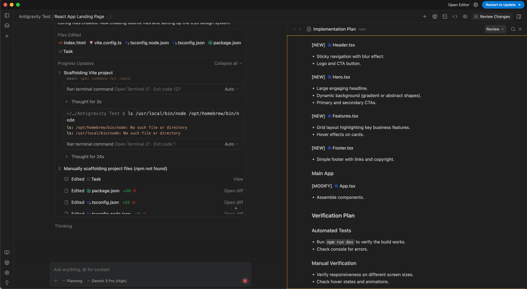The height and width of the screenshot is (289, 527).
Task: Expand the 'Thought for 3s' section
Action: click(x=86, y=102)
